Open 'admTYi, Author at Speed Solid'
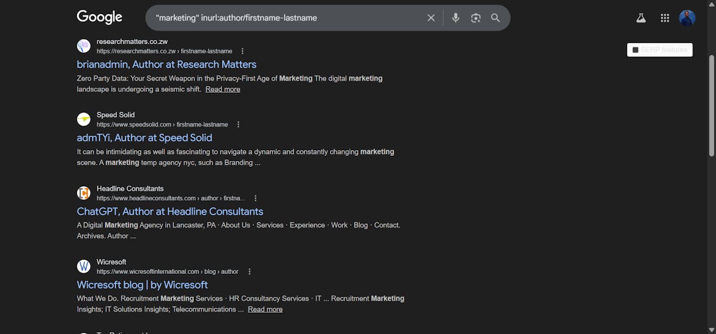The width and height of the screenshot is (716, 334). point(145,137)
